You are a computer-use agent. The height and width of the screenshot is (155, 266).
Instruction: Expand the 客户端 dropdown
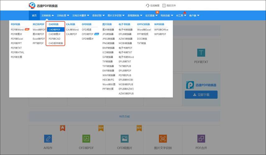point(194,15)
